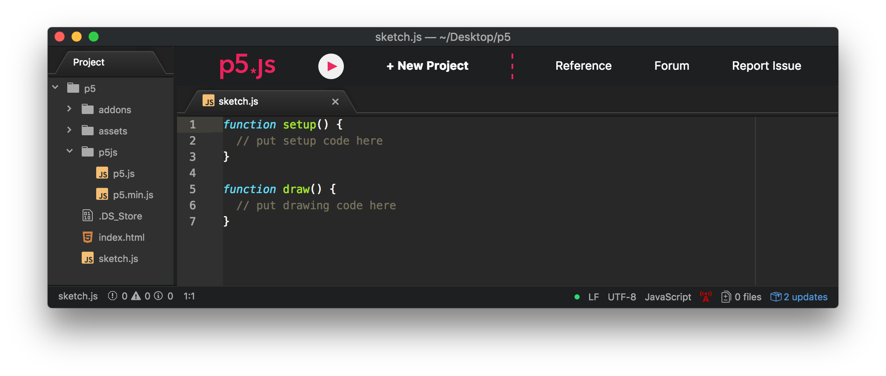The width and height of the screenshot is (886, 376).
Task: Click the green status dot
Action: tap(577, 297)
